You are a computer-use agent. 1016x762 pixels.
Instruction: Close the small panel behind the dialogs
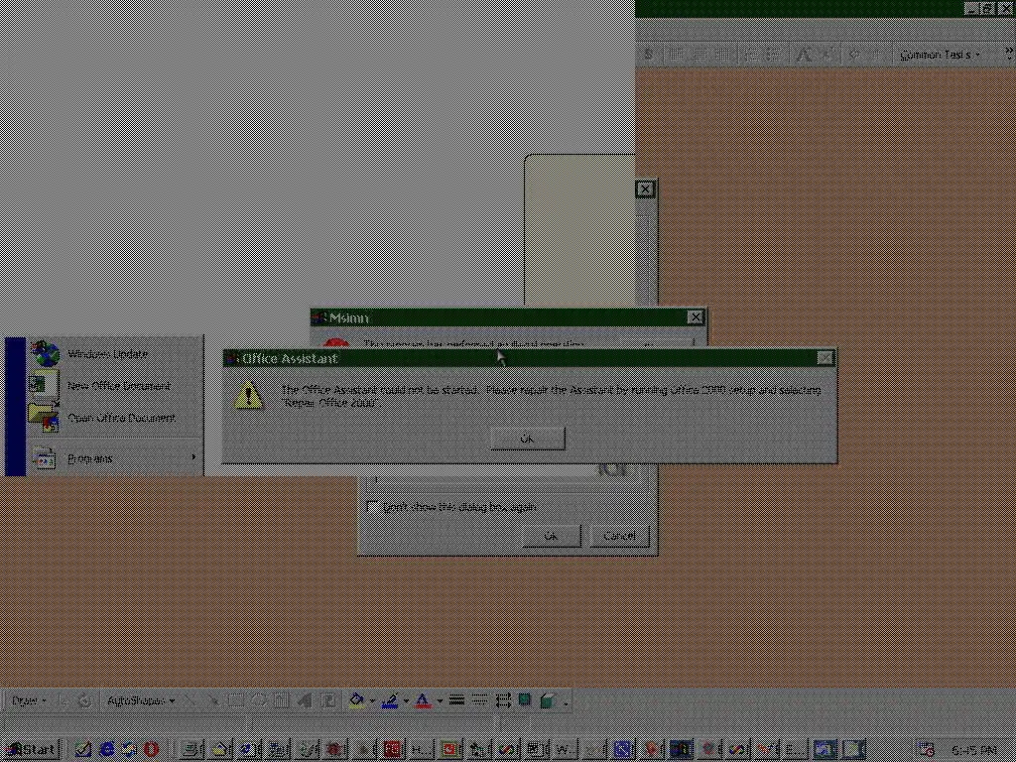[645, 190]
